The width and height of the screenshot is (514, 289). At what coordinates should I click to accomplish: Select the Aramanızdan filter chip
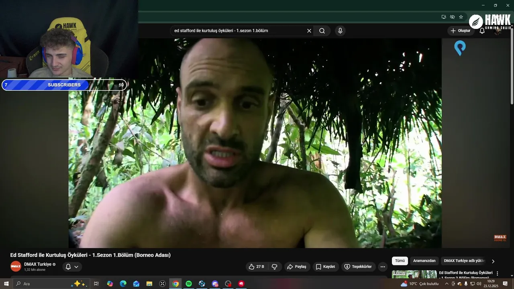pos(424,261)
